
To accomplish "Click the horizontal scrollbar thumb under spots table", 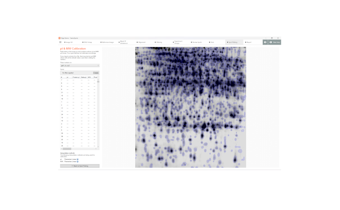I will (67, 149).
